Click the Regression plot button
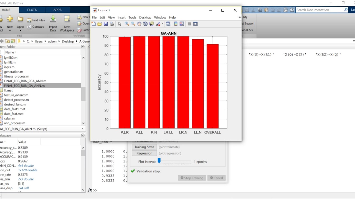 (144, 153)
